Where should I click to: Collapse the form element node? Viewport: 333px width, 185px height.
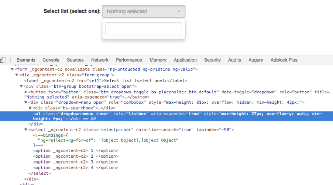click(x=12, y=69)
